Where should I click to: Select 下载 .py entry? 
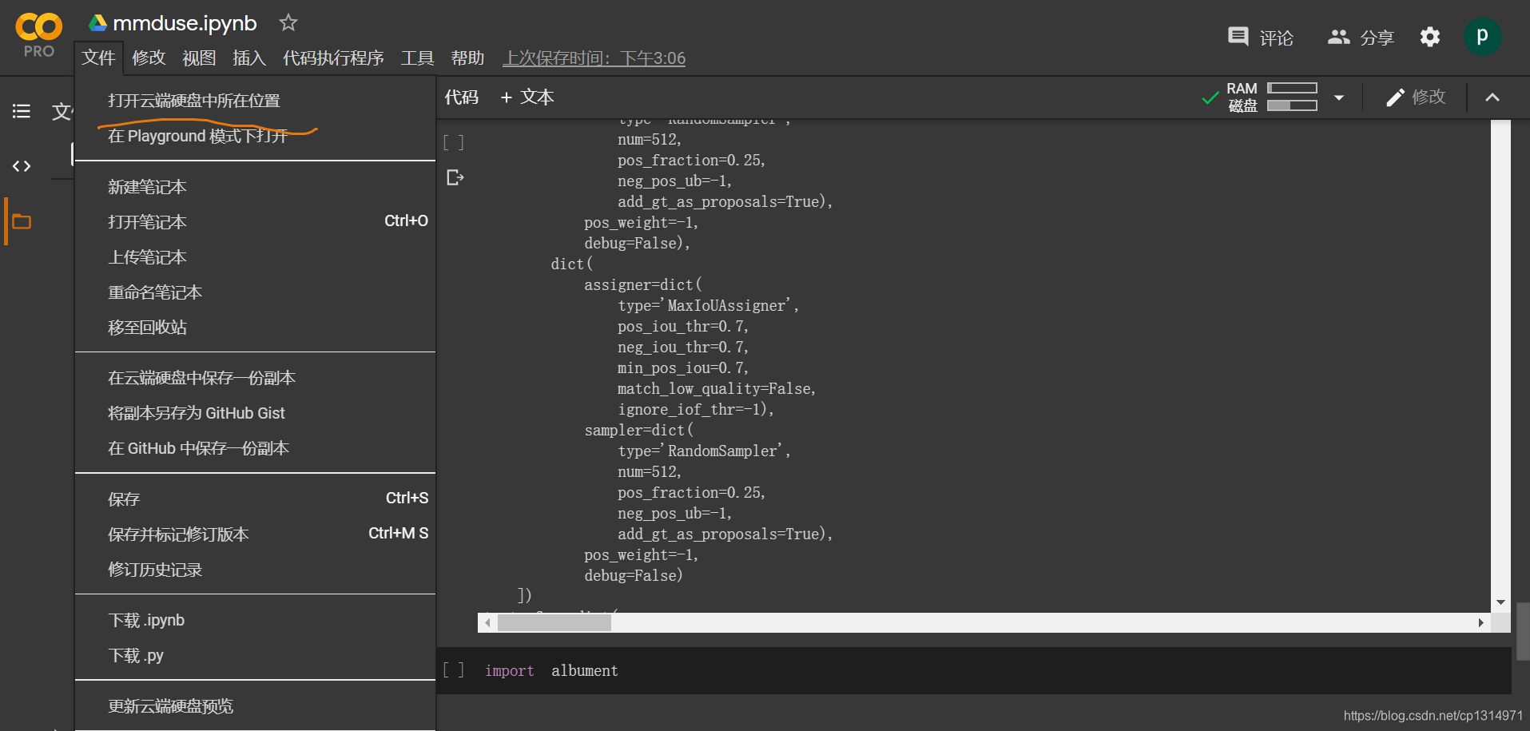click(256, 655)
